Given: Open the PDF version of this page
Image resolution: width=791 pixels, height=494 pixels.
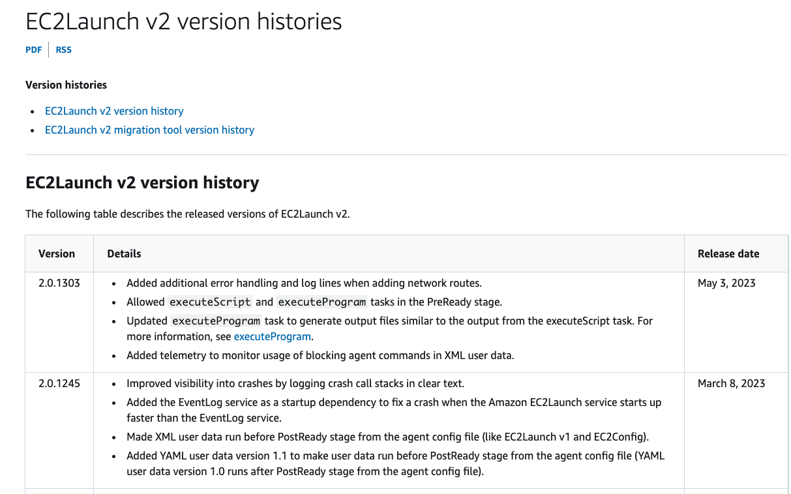Looking at the screenshot, I should [33, 49].
